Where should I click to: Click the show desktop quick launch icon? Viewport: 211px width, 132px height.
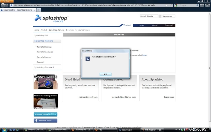pos(11,130)
